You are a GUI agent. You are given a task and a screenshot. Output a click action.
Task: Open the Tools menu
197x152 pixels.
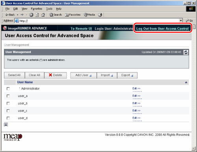[x=49, y=9]
